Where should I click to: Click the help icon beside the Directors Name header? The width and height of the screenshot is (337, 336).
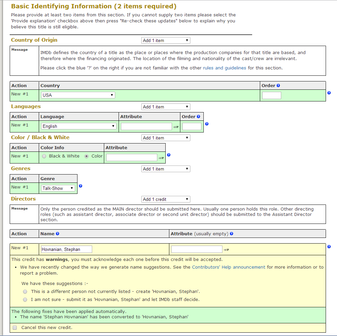pos(57,234)
